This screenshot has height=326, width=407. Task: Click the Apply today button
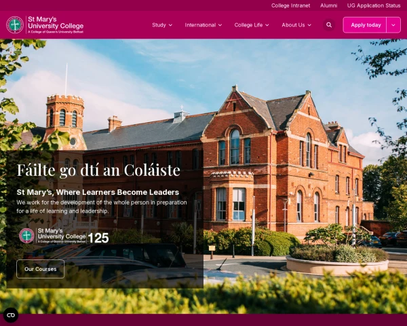(x=365, y=25)
